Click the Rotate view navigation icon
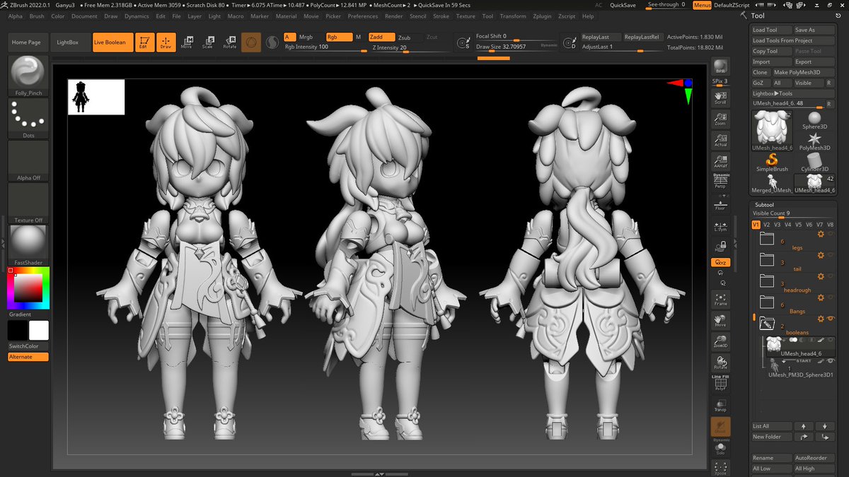 [720, 363]
